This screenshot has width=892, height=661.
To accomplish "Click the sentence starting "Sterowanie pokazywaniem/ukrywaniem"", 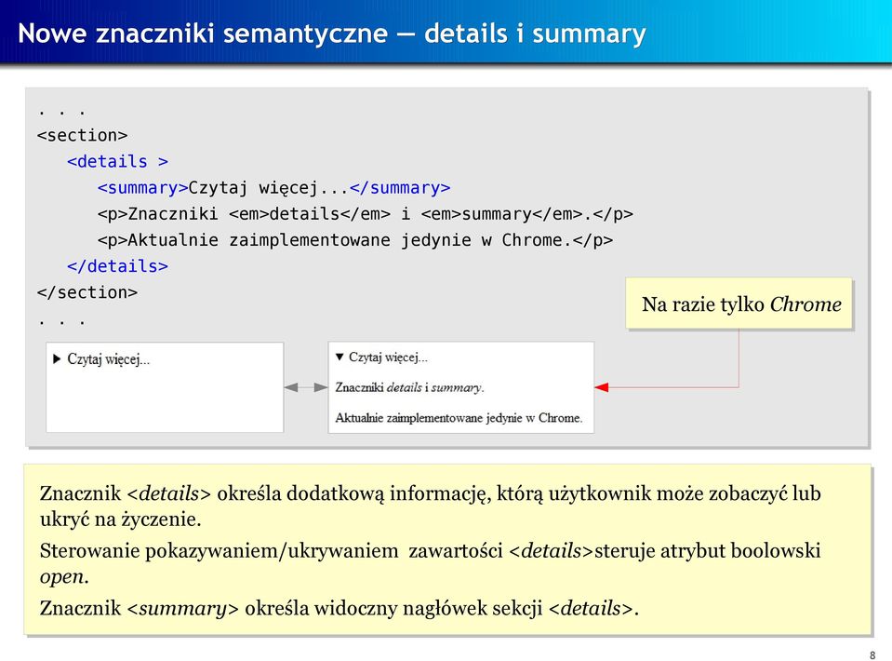I will pyautogui.click(x=430, y=563).
